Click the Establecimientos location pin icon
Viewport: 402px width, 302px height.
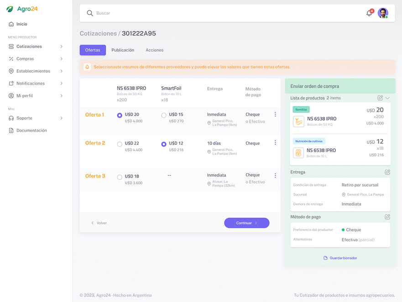11,71
